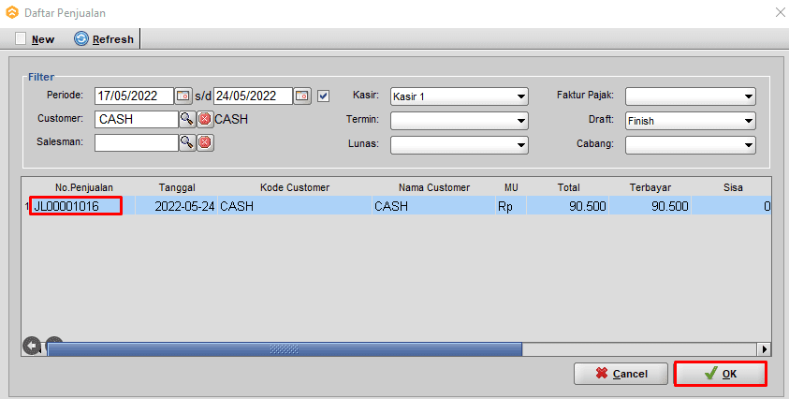Viewport: 789px width, 399px height.
Task: Click the horizontal scrollbar thumb under the table
Action: pos(284,348)
